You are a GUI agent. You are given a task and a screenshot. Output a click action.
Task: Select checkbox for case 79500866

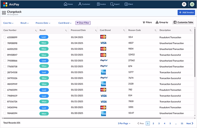pos(5,60)
